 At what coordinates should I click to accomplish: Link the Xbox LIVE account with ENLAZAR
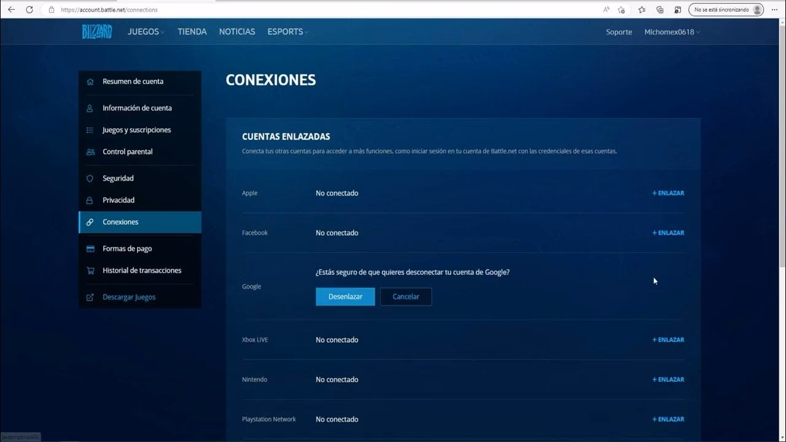(x=668, y=339)
